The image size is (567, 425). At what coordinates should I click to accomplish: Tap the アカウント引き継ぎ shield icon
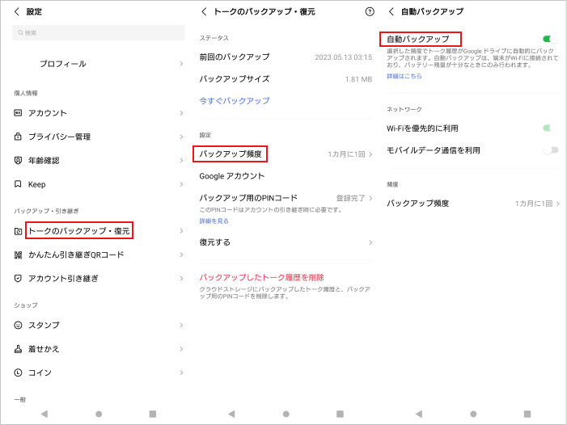18,278
